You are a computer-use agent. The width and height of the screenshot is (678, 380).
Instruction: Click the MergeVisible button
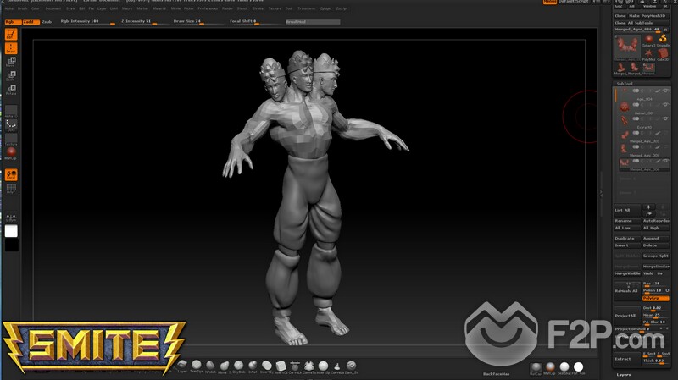tap(627, 273)
